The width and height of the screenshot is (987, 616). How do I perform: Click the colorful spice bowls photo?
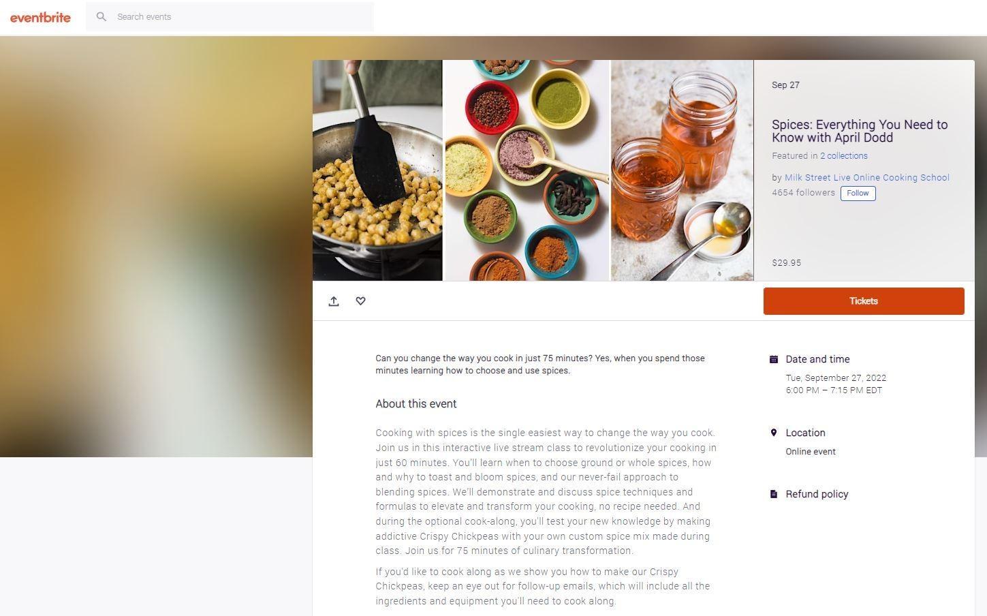pyautogui.click(x=527, y=170)
